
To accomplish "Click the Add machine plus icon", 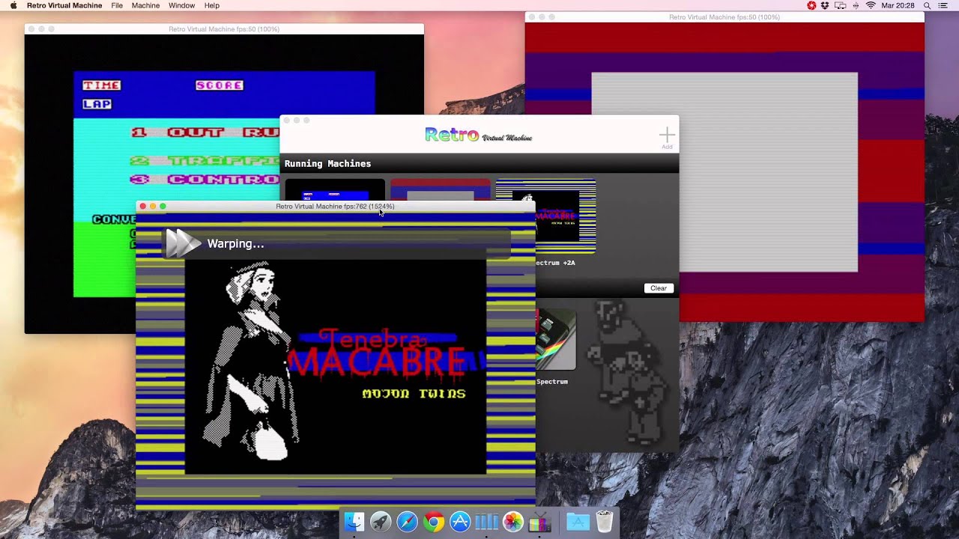I will point(667,135).
